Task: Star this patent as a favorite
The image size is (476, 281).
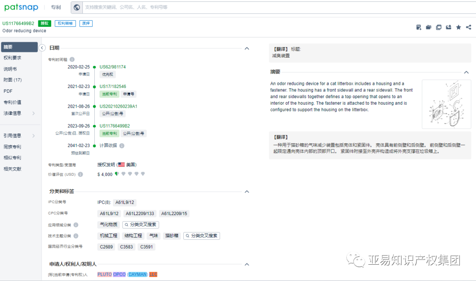Action: point(458,27)
